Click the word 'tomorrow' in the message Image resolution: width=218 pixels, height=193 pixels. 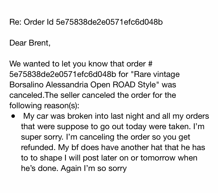[x=158, y=158]
